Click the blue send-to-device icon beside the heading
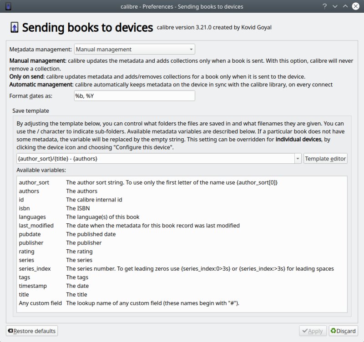This screenshot has height=342, width=364. tap(15, 27)
